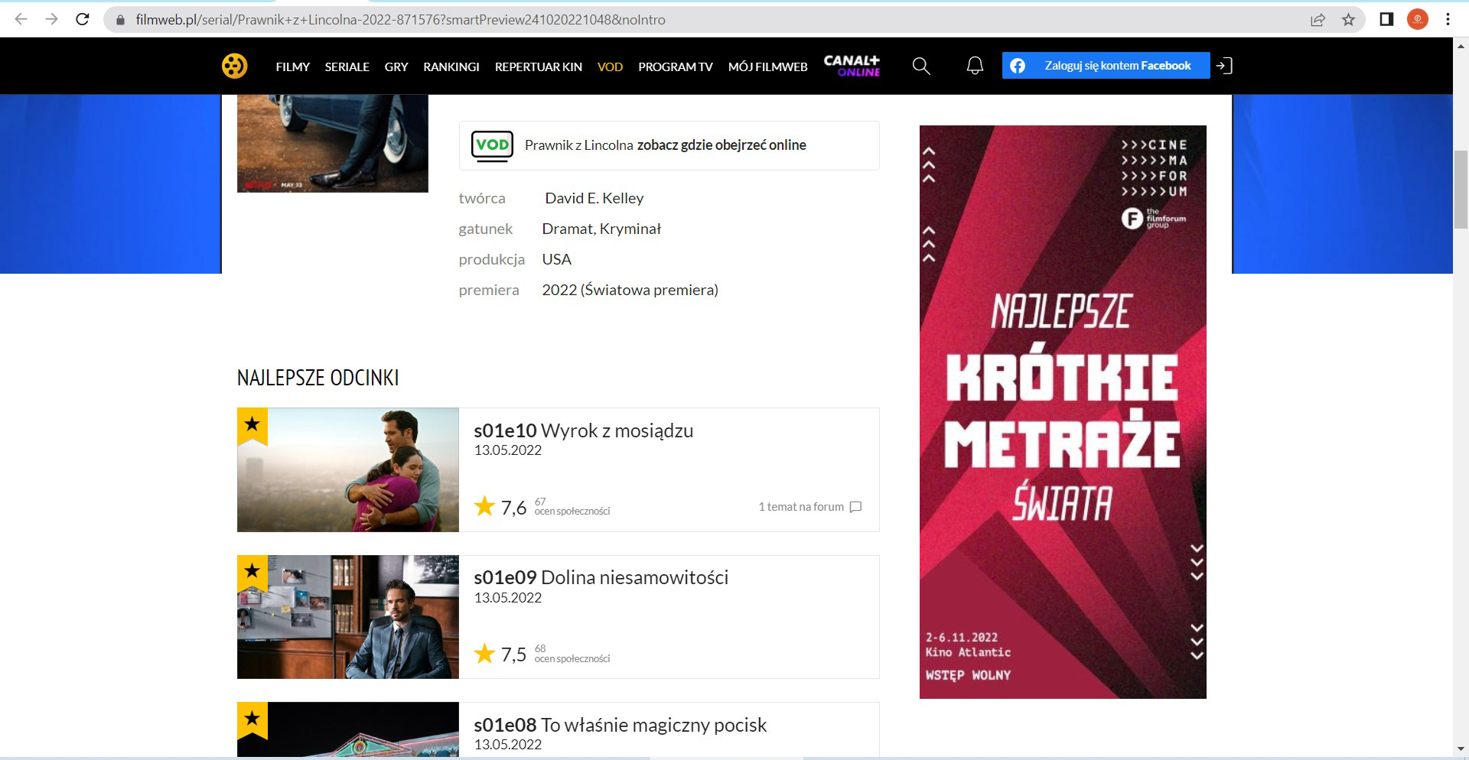The image size is (1469, 760).
Task: Click the '2022 (Światowa premiera)' text
Action: point(630,290)
